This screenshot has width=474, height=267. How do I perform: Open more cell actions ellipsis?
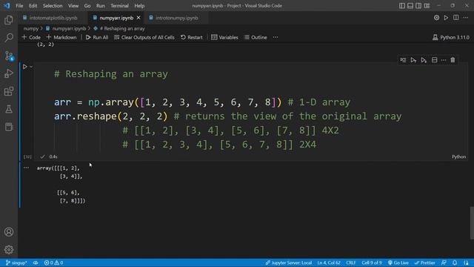coord(444,60)
